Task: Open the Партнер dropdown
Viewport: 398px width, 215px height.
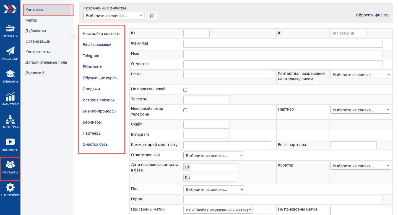Action: [x=361, y=110]
